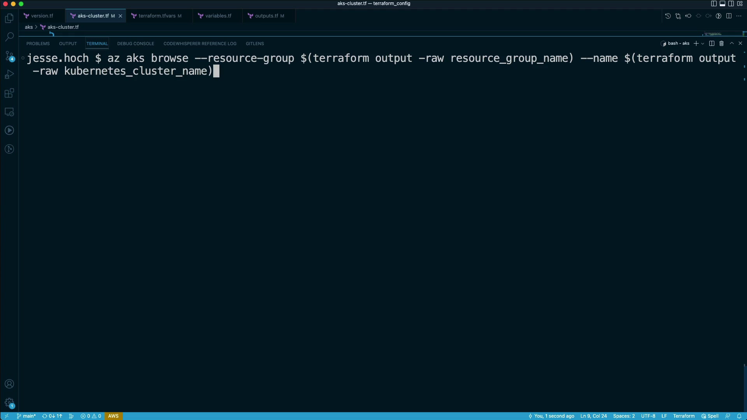Kill terminal using the trash icon
The image size is (747, 420).
coord(721,44)
